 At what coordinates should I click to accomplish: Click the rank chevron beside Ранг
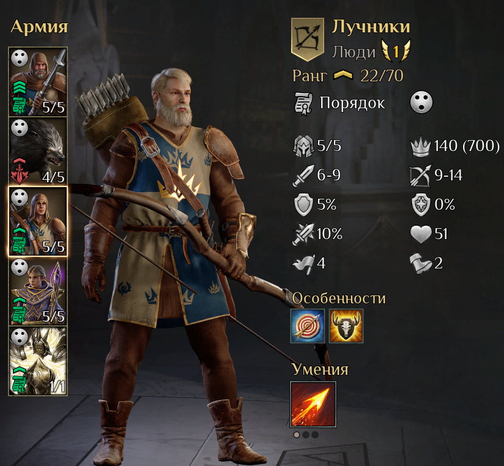point(343,76)
